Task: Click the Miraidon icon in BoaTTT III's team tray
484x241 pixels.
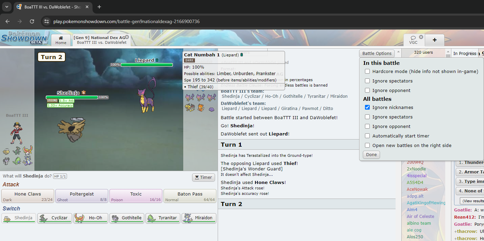Action: pyautogui.click(x=28, y=161)
